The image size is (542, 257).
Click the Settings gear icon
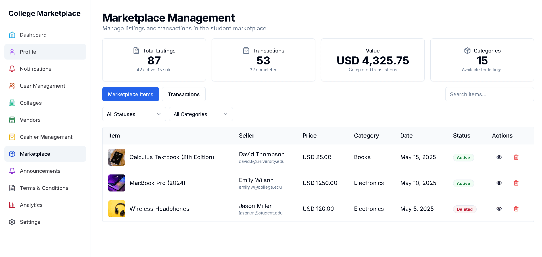(12, 222)
